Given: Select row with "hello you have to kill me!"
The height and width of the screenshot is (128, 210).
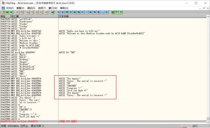Looking at the screenshot, I should coord(103,31).
